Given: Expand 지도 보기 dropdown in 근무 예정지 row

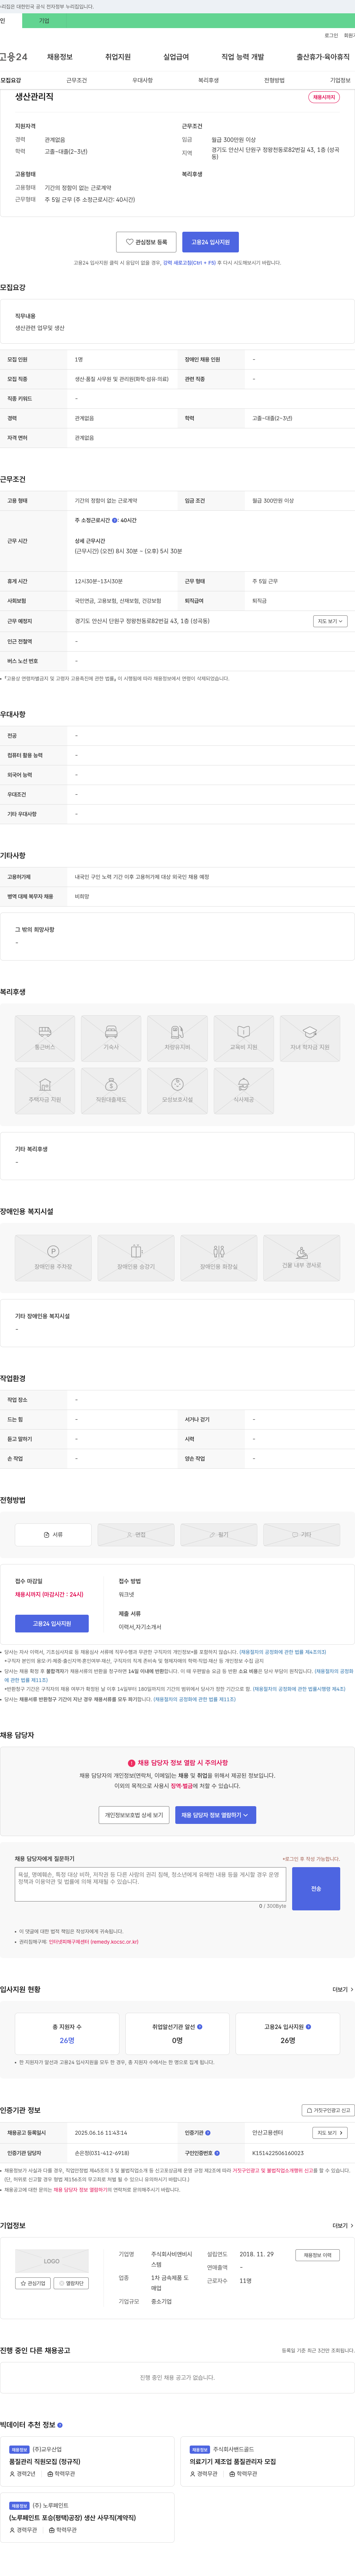Looking at the screenshot, I should (x=330, y=621).
